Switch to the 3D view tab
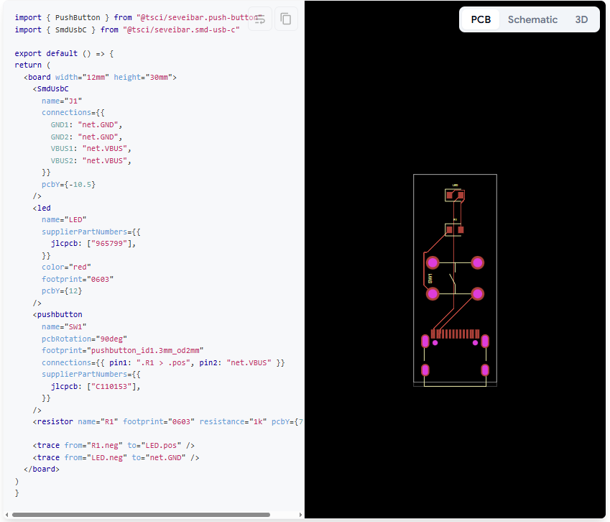Image resolution: width=610 pixels, height=522 pixels. (x=581, y=19)
